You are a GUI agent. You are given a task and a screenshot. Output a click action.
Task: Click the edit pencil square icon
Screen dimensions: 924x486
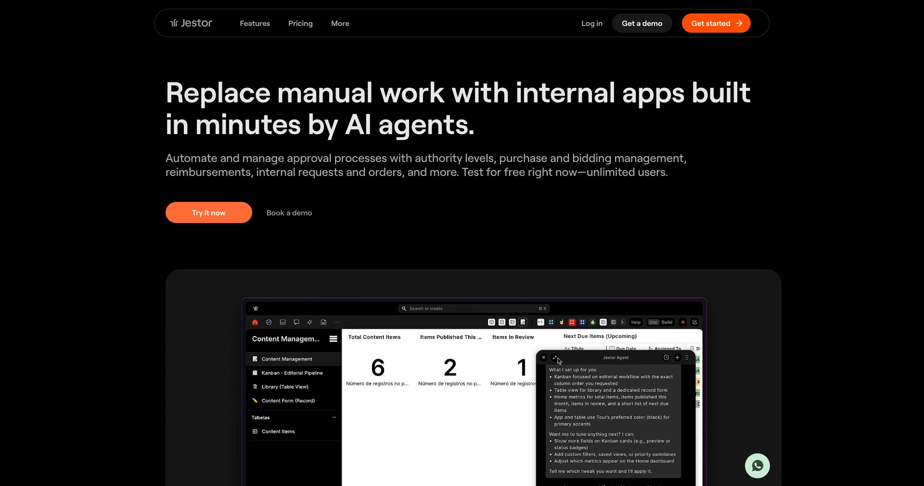[x=694, y=322]
